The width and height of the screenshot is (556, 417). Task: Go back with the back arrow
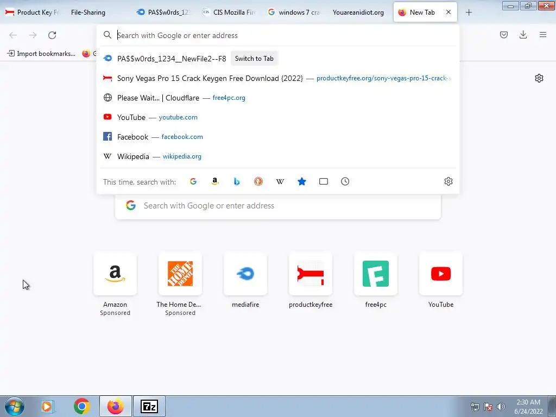tap(13, 35)
